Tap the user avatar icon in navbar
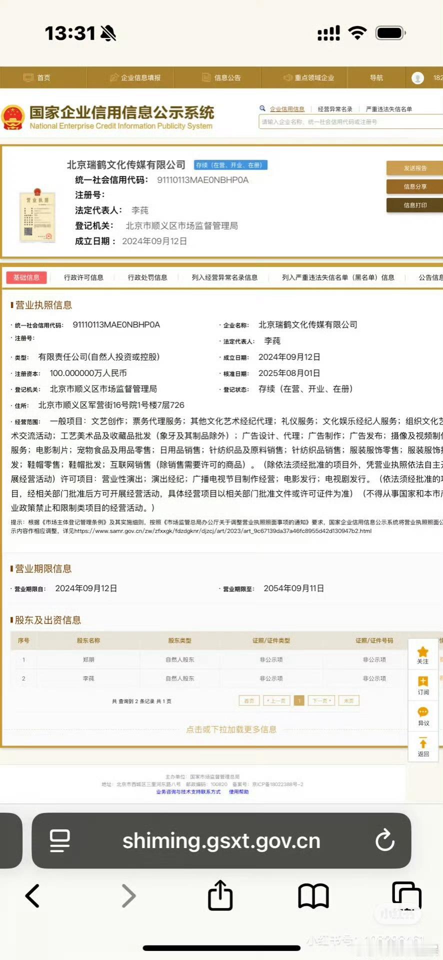 [x=417, y=77]
